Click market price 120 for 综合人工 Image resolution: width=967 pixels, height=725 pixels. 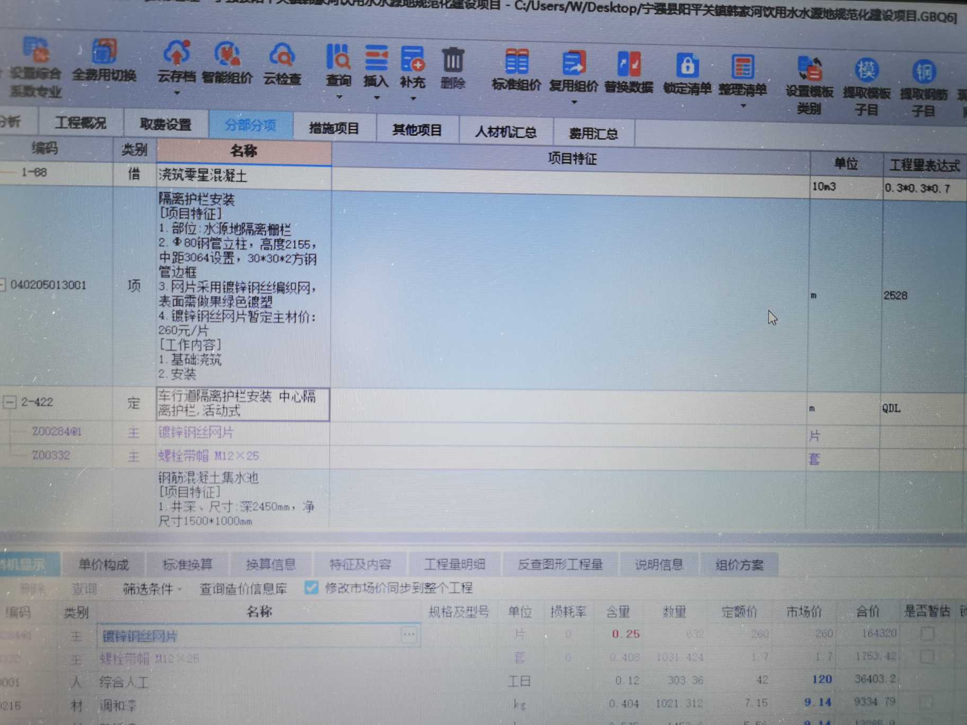822,679
